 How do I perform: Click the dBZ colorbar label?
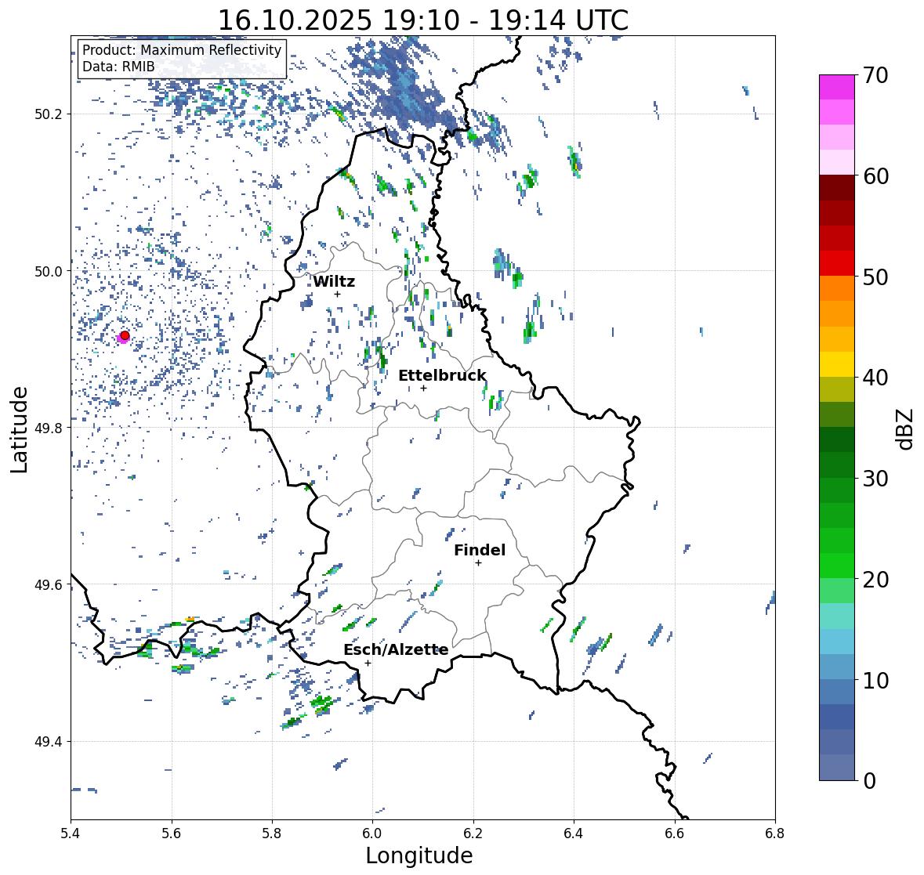pos(906,428)
